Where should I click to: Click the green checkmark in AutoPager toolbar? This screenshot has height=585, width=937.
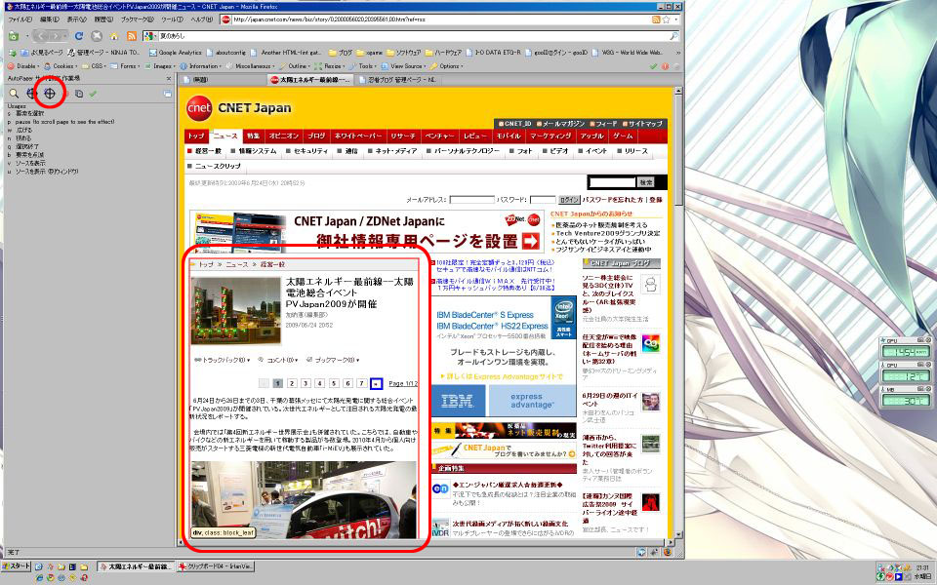[93, 94]
